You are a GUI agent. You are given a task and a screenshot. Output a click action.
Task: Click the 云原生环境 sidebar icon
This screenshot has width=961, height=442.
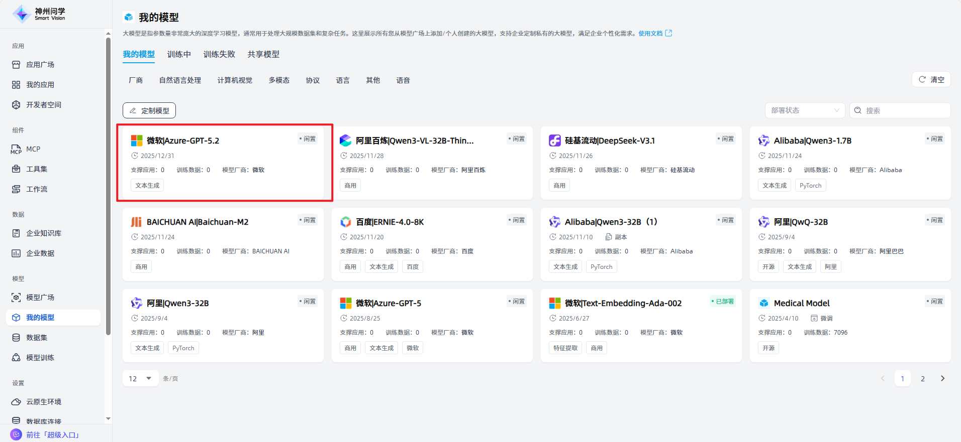point(16,402)
